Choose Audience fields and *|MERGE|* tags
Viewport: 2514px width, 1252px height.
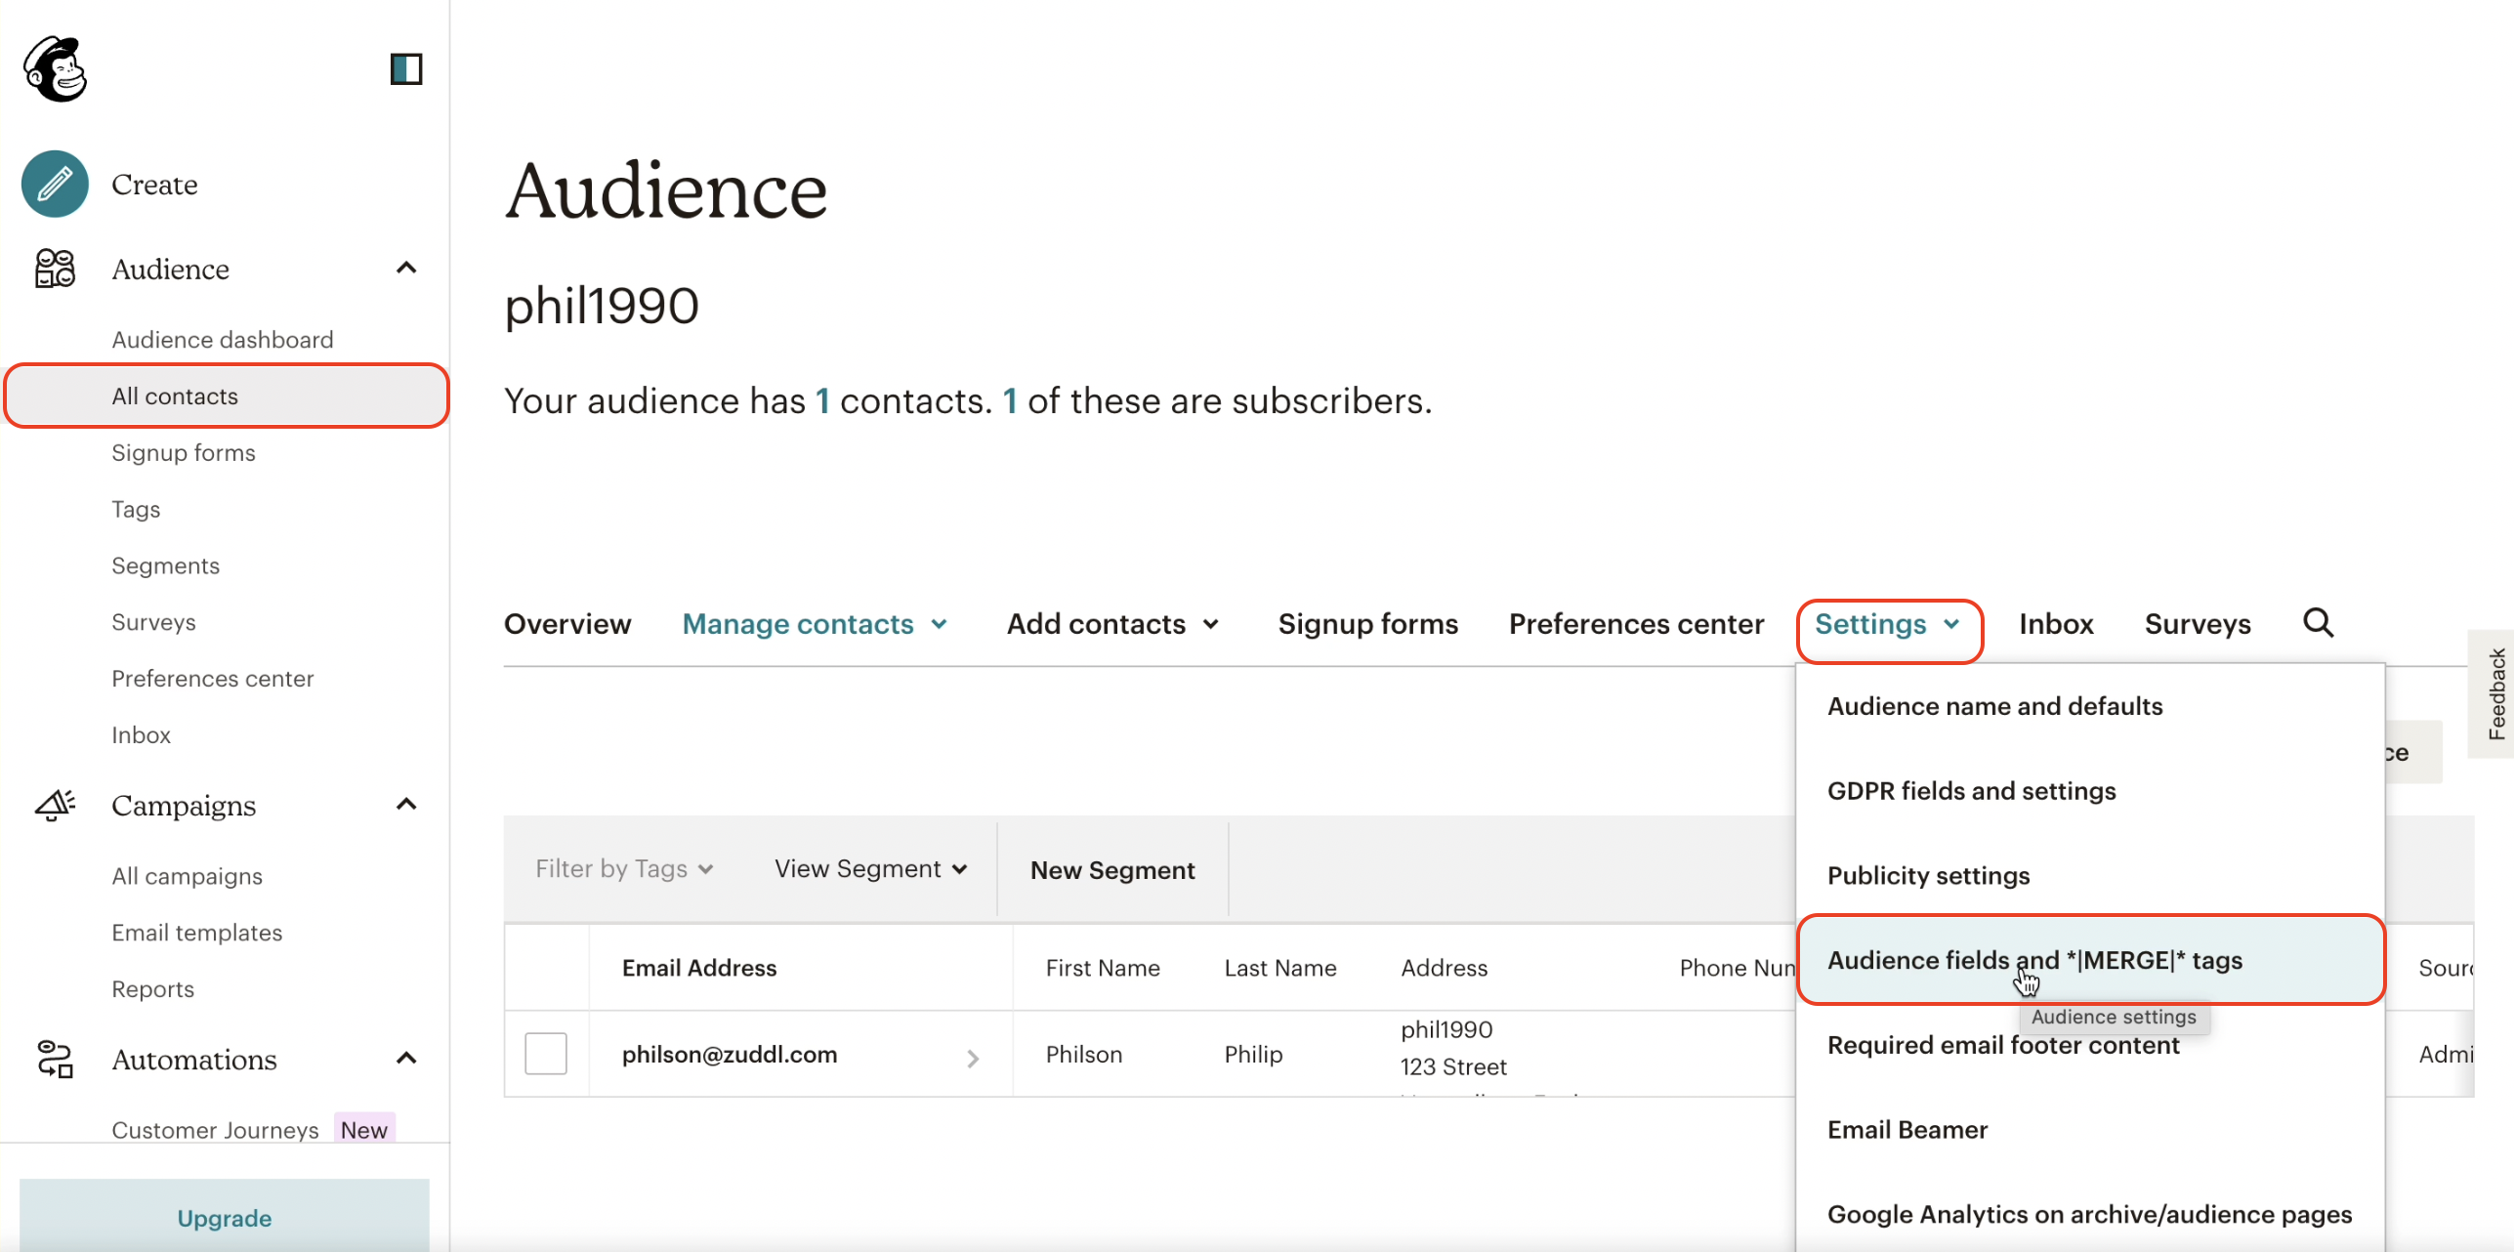coord(2090,960)
